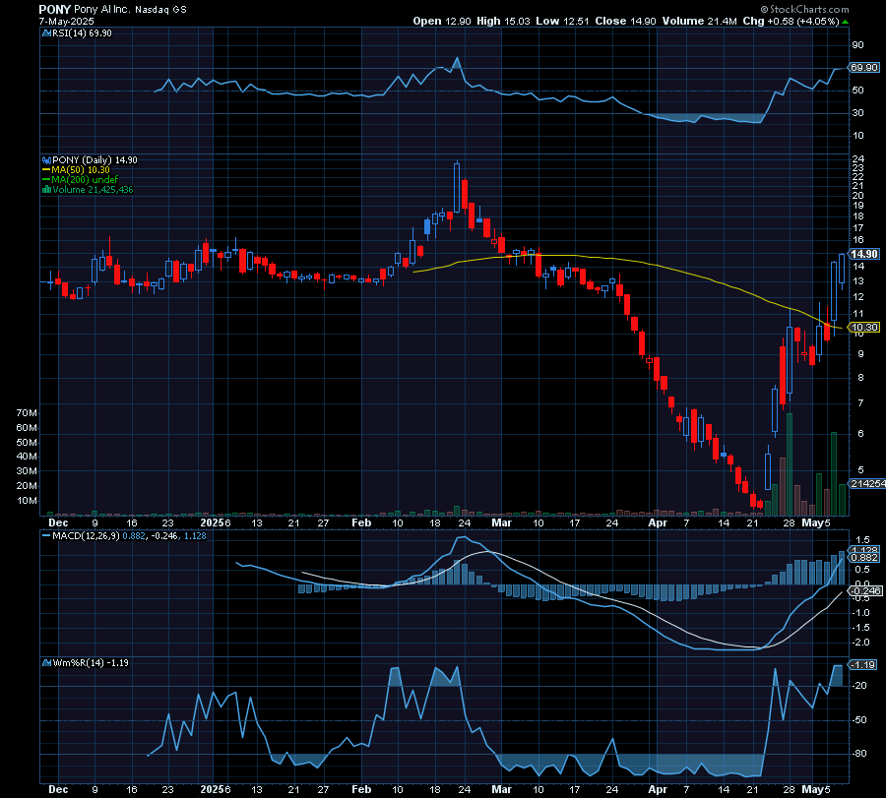Image resolution: width=886 pixels, height=798 pixels.
Task: Click the PONY (Daily) candlestick legend icon
Action: (x=44, y=159)
